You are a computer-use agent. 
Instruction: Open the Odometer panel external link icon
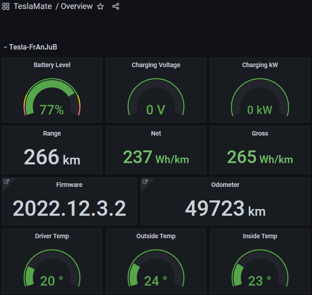tap(145, 182)
